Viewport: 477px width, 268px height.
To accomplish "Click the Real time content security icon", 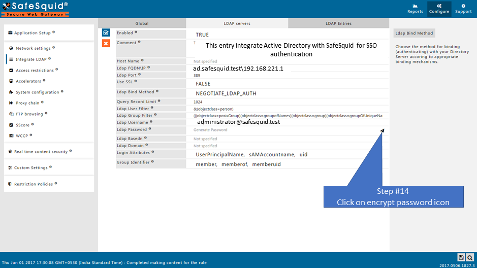I will click(10, 151).
